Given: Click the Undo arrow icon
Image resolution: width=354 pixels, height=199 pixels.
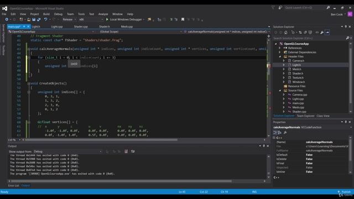Looking at the screenshot, I should pyautogui.click(x=45, y=20).
